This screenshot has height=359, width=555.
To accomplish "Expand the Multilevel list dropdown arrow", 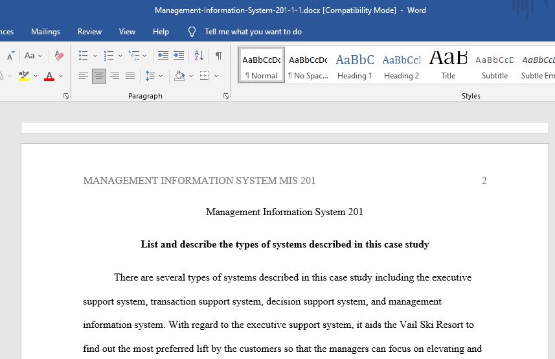I will click(x=144, y=56).
